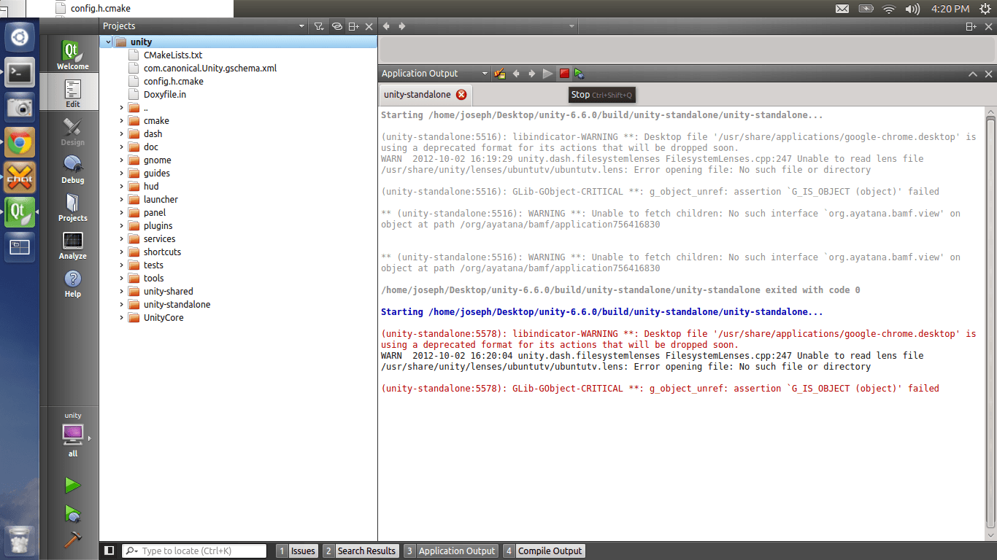Go to previous item in Application Output

tap(516, 74)
